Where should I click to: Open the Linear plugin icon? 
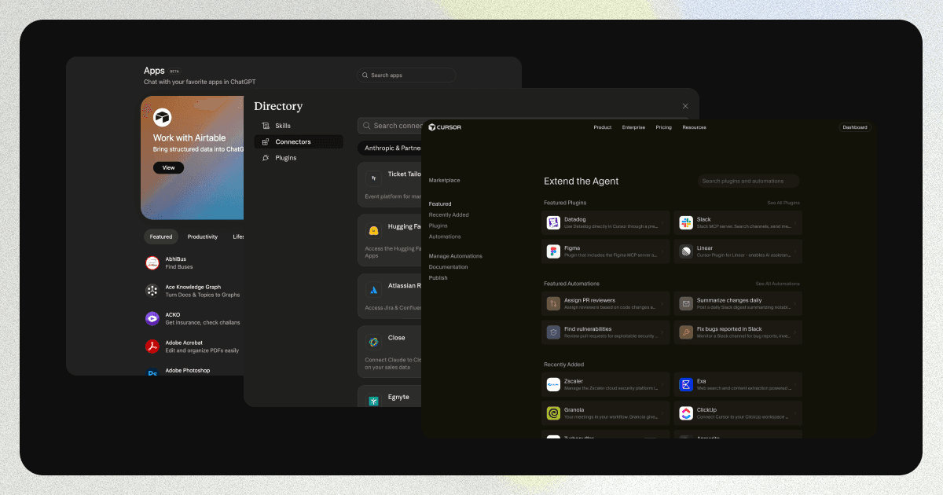coord(686,251)
